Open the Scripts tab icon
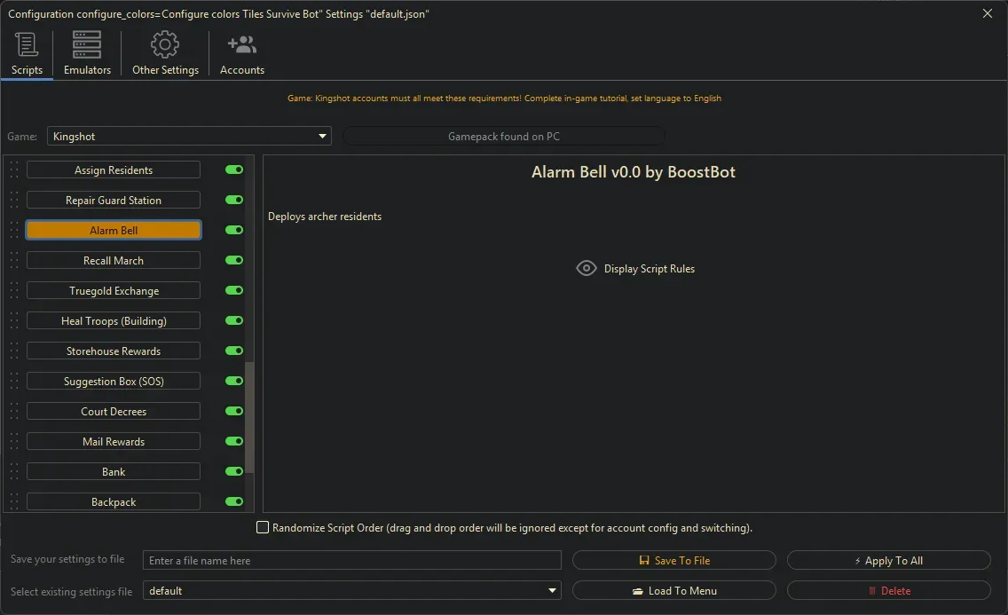 coord(27,43)
